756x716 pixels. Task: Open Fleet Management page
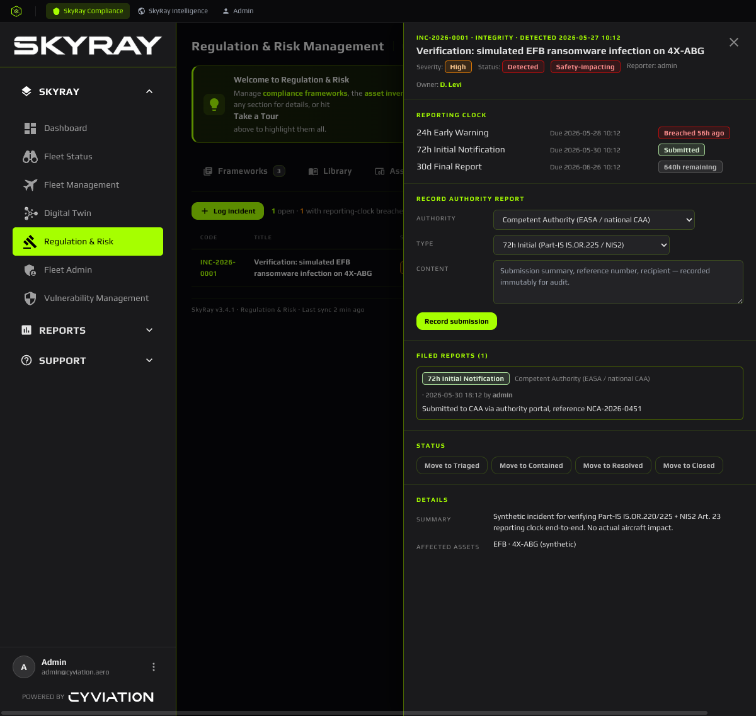88,185
